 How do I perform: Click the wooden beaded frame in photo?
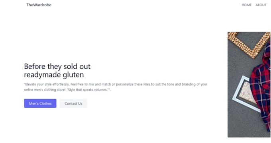pos(249,43)
